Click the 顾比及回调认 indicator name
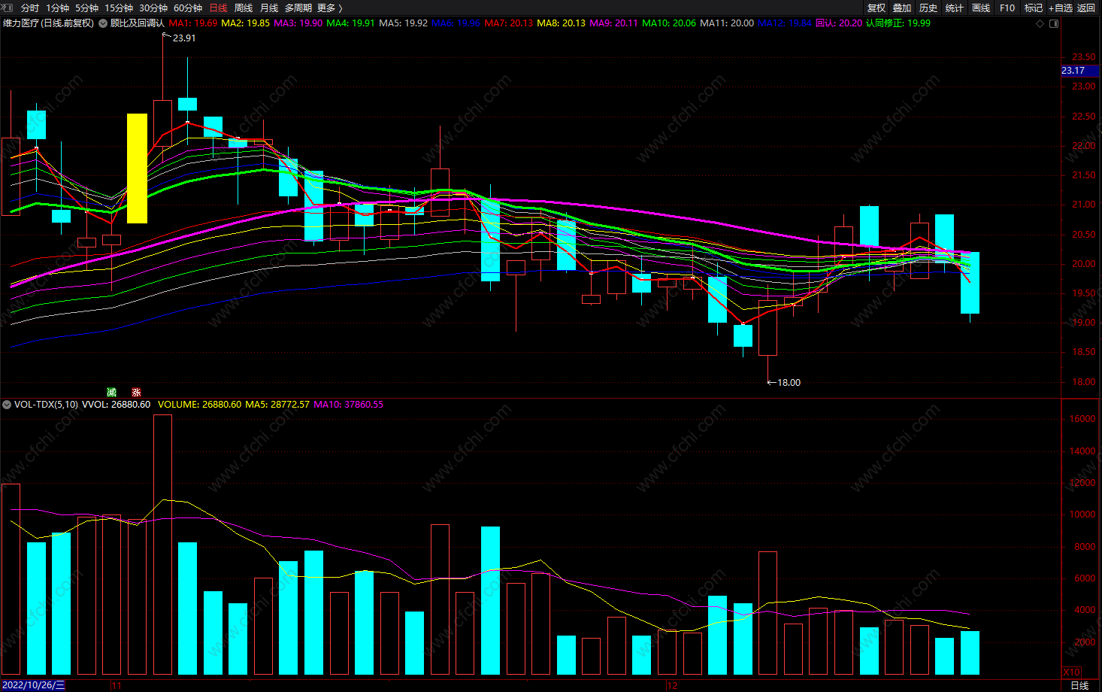 (x=138, y=23)
